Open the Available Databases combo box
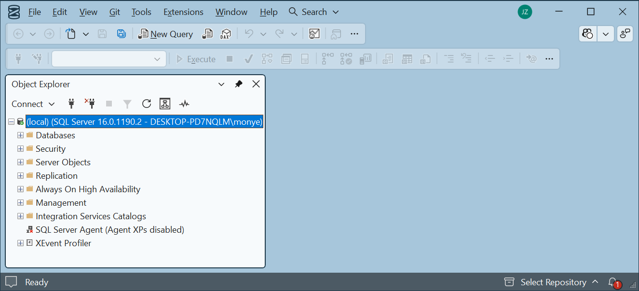 click(x=109, y=59)
